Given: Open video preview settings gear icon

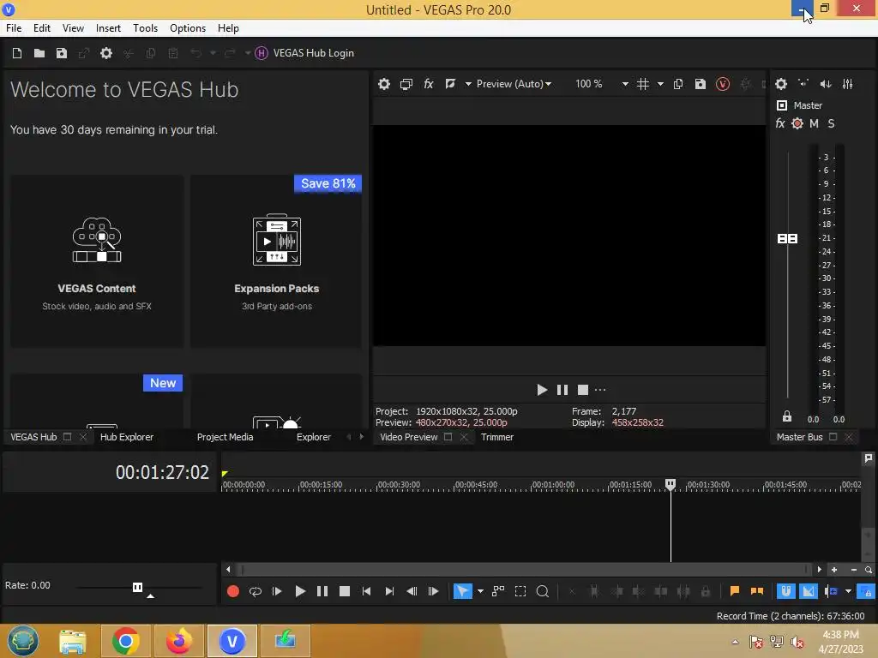Looking at the screenshot, I should click(383, 84).
